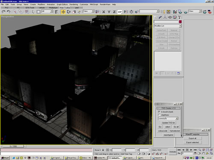Toggle absolute/offset transform type-in icon
Screen dimensions: 214x160
(x=107, y=150)
